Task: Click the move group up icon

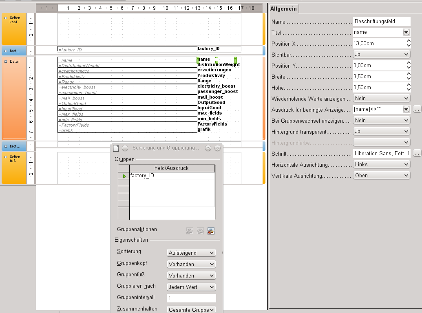Action: (190, 231)
